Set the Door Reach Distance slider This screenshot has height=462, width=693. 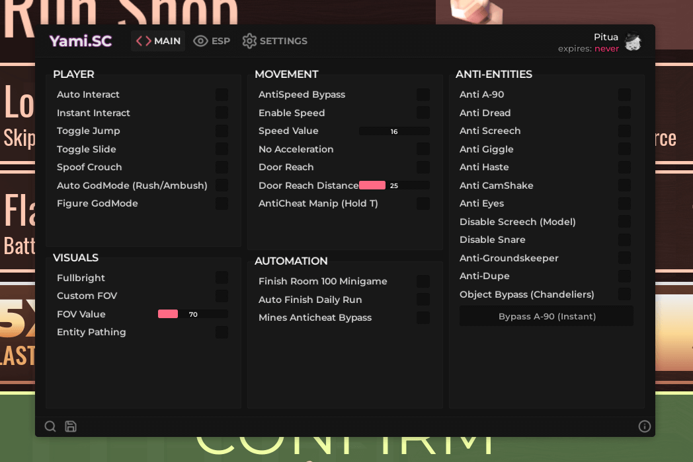pyautogui.click(x=394, y=185)
